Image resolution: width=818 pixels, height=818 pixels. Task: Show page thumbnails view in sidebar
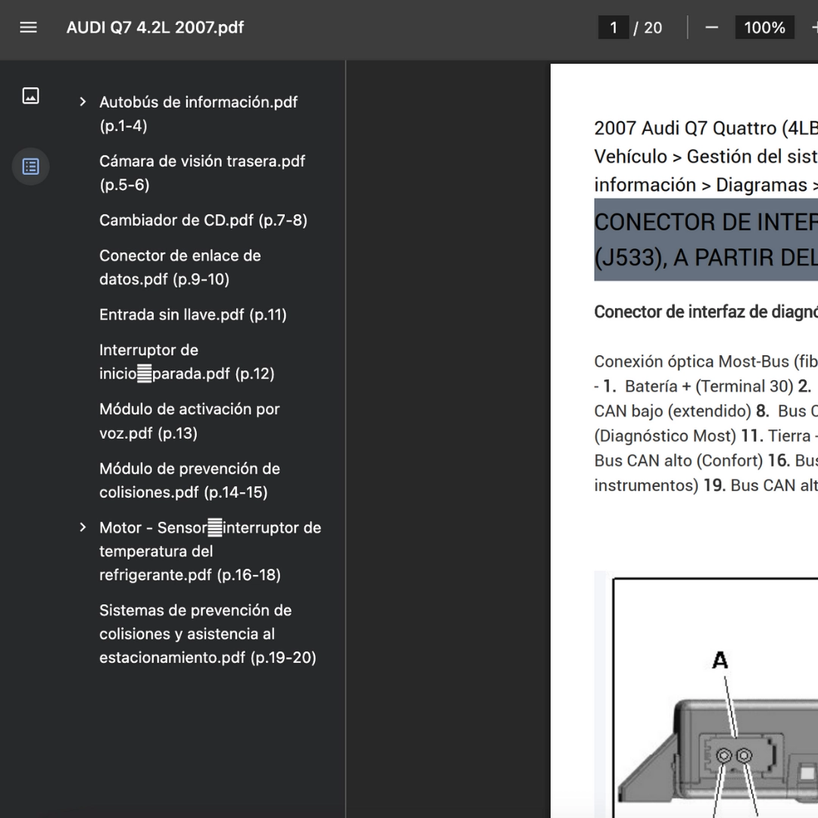click(x=31, y=96)
